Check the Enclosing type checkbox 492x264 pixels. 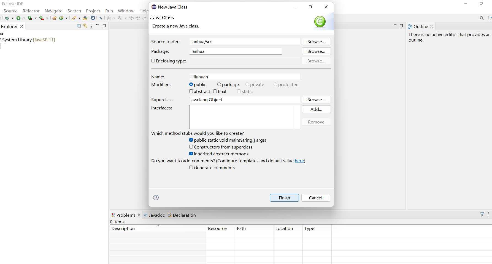[153, 61]
